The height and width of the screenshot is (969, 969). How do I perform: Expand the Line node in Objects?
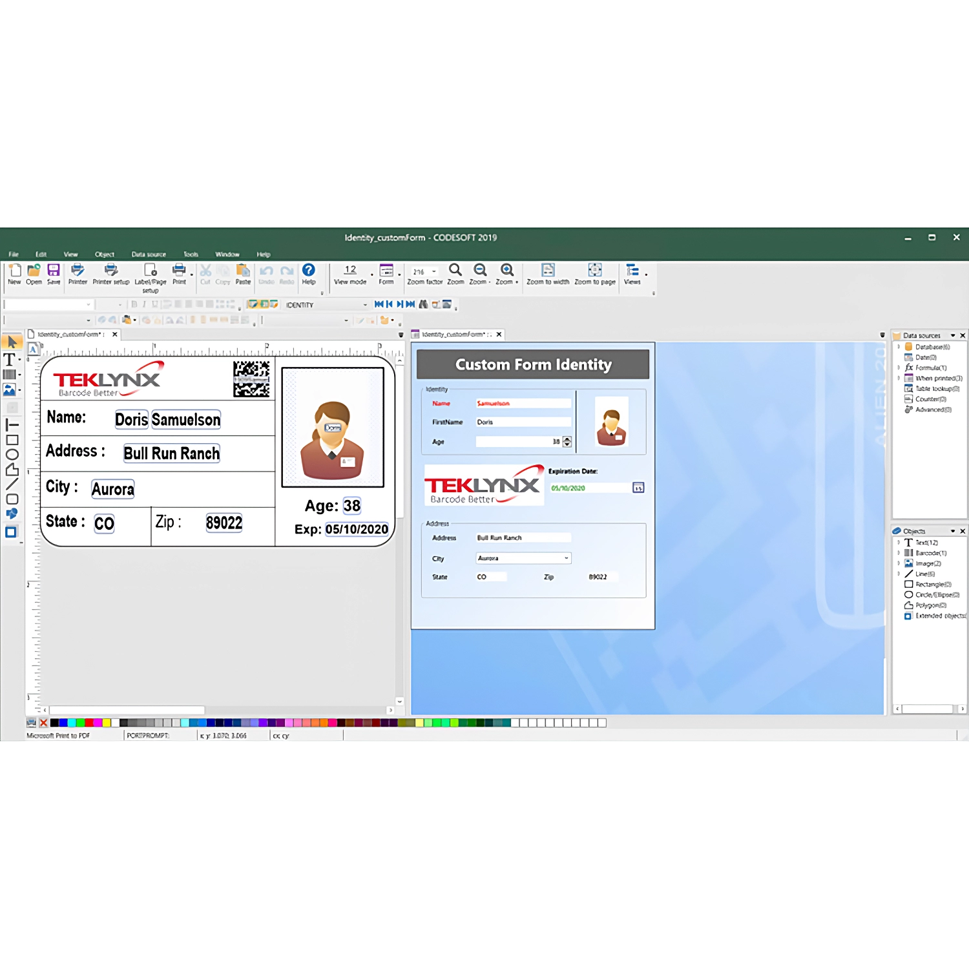pos(899,574)
